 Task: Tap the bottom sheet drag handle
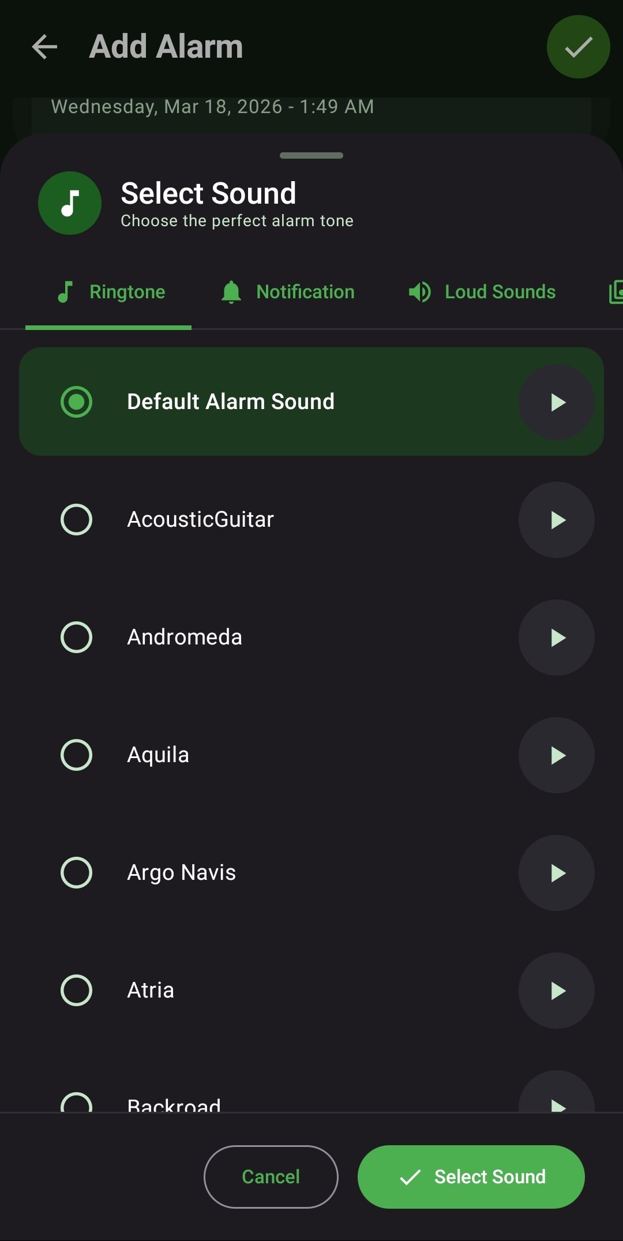[311, 156]
